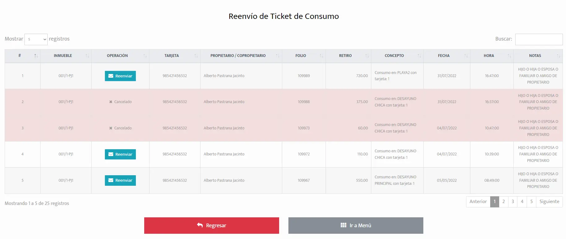Sort table by OPERACIÓN column
Viewport: 566px width, 239px height.
click(120, 56)
